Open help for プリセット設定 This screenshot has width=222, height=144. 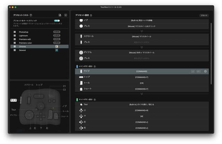click(x=91, y=15)
